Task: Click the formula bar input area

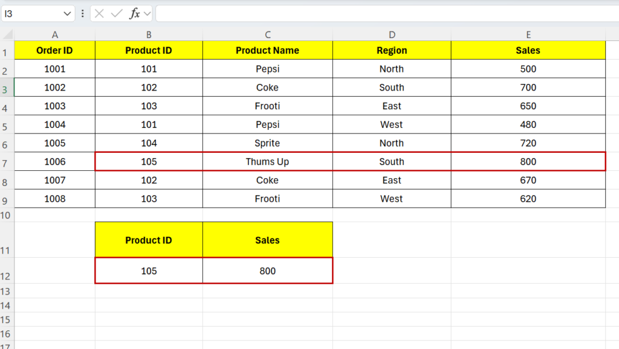Action: point(387,14)
